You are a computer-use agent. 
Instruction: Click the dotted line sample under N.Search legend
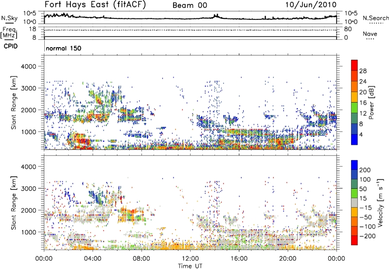pos(376,23)
